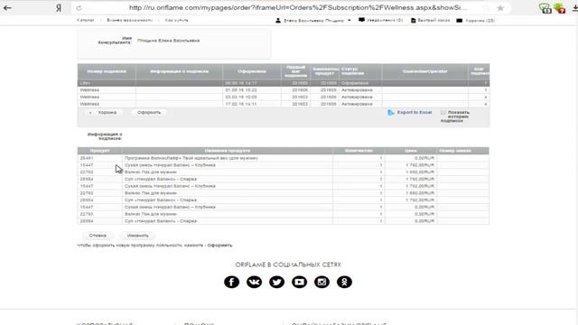Screen dimensions: 578x325
Task: Click the Корзина button below the subscriptions table
Action: [x=103, y=112]
